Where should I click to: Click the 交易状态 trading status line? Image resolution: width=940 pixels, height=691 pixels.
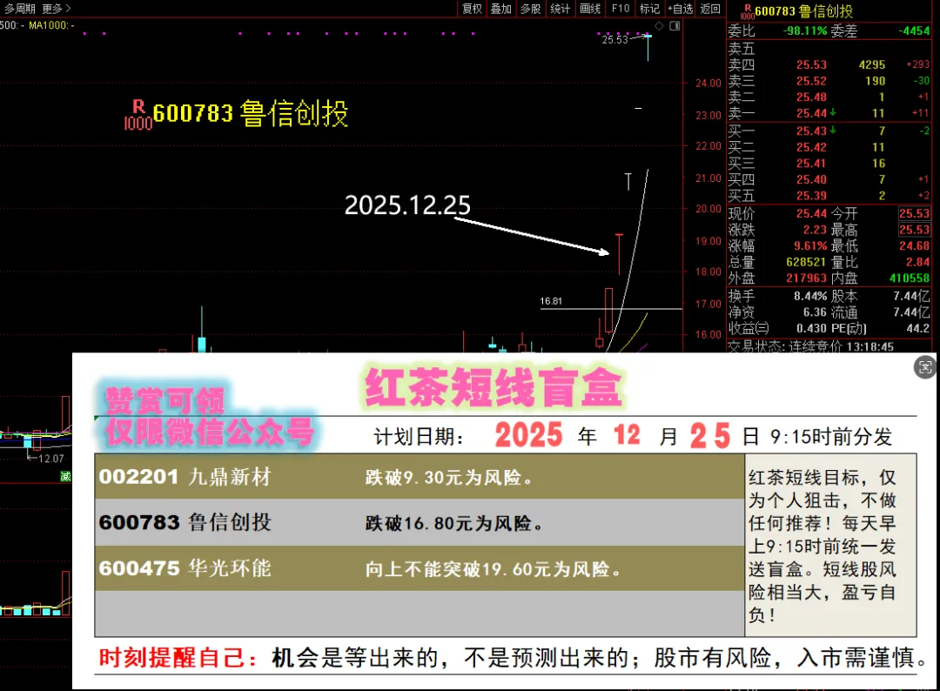point(810,346)
